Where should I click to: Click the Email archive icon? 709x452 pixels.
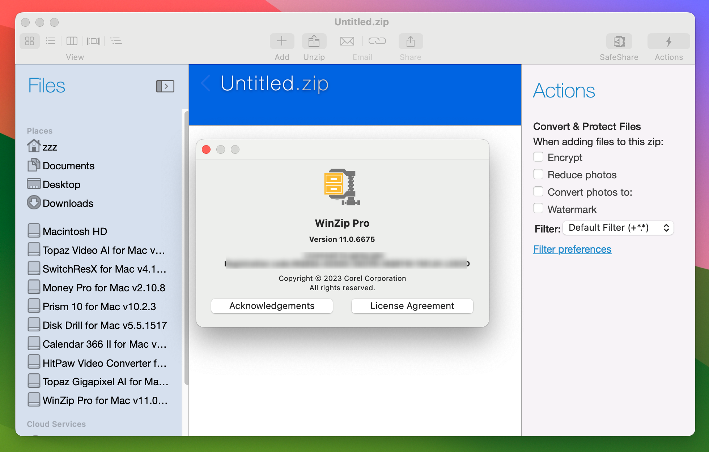click(x=347, y=41)
